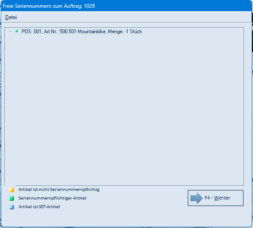Viewport: 253px width, 228px height.
Task: Click the "Weiter" text on the F4 button
Action: point(222,198)
